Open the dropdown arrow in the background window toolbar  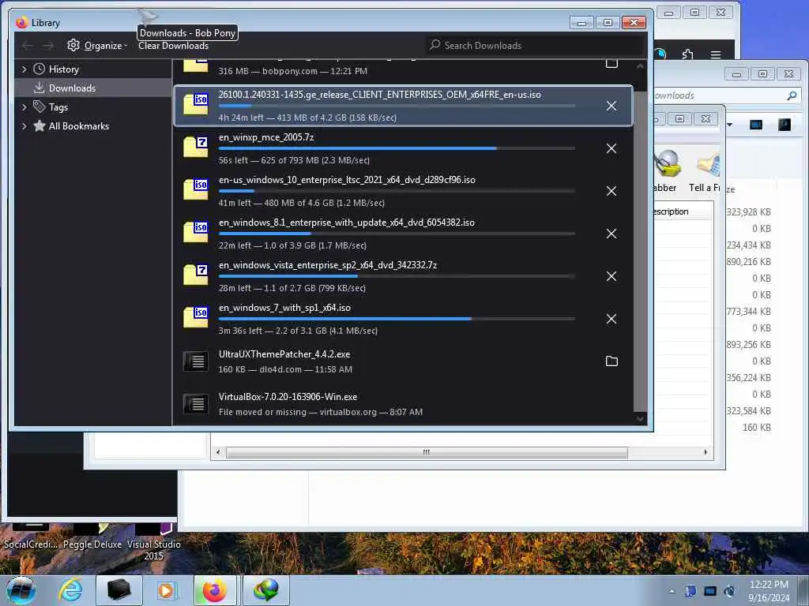[729, 125]
